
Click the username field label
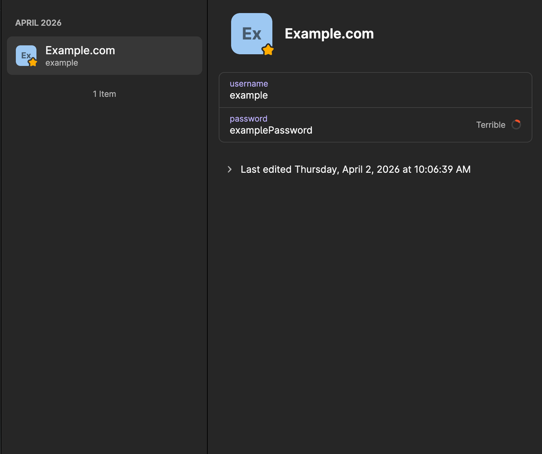248,83
